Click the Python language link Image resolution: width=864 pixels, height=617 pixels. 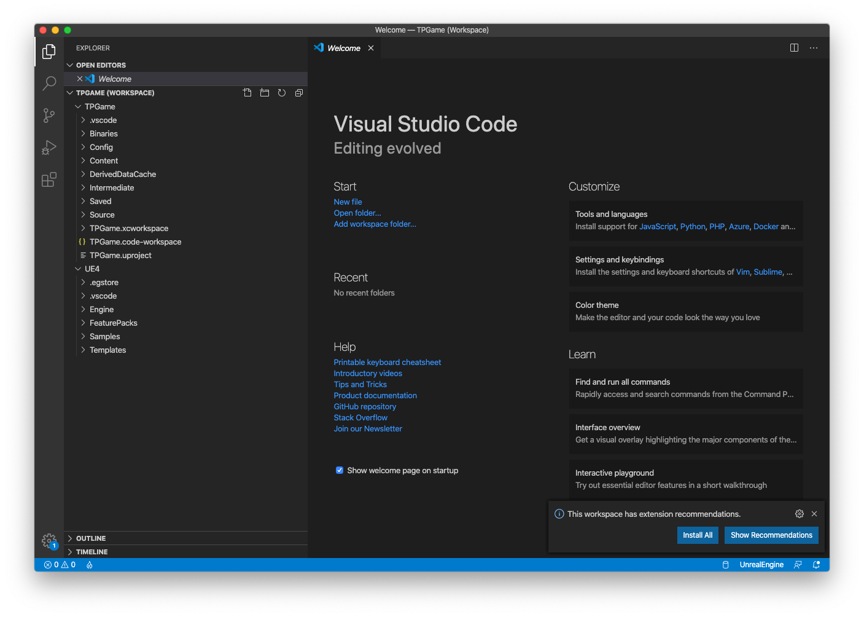[693, 227]
